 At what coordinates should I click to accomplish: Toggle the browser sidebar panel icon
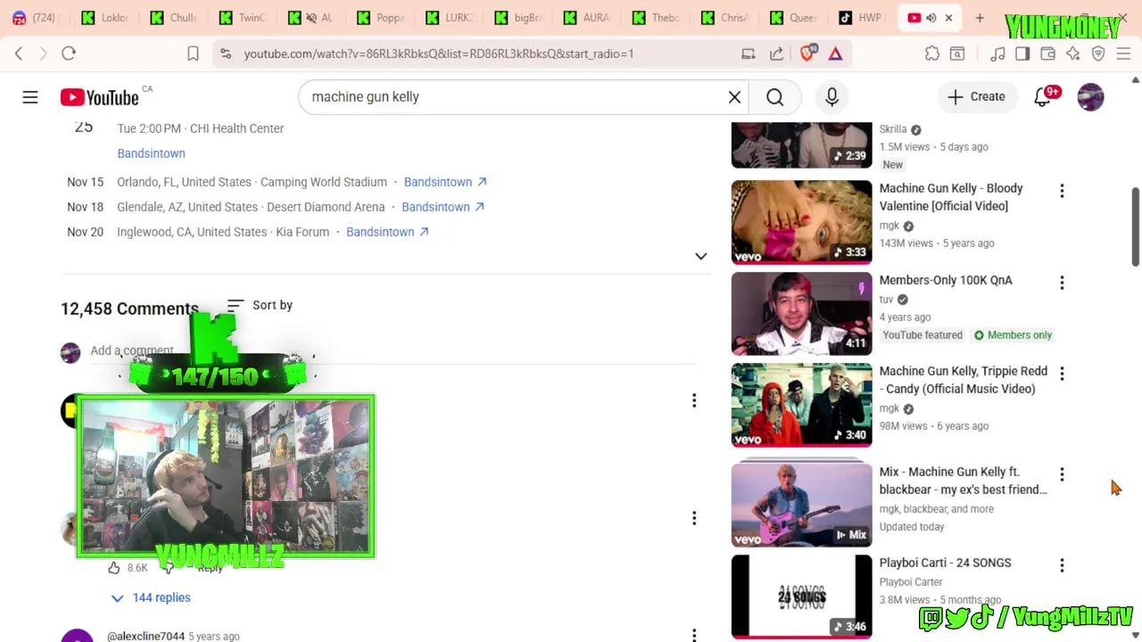[1022, 53]
